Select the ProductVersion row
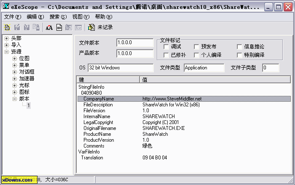This screenshot has width=295, height=185. [x=184, y=140]
